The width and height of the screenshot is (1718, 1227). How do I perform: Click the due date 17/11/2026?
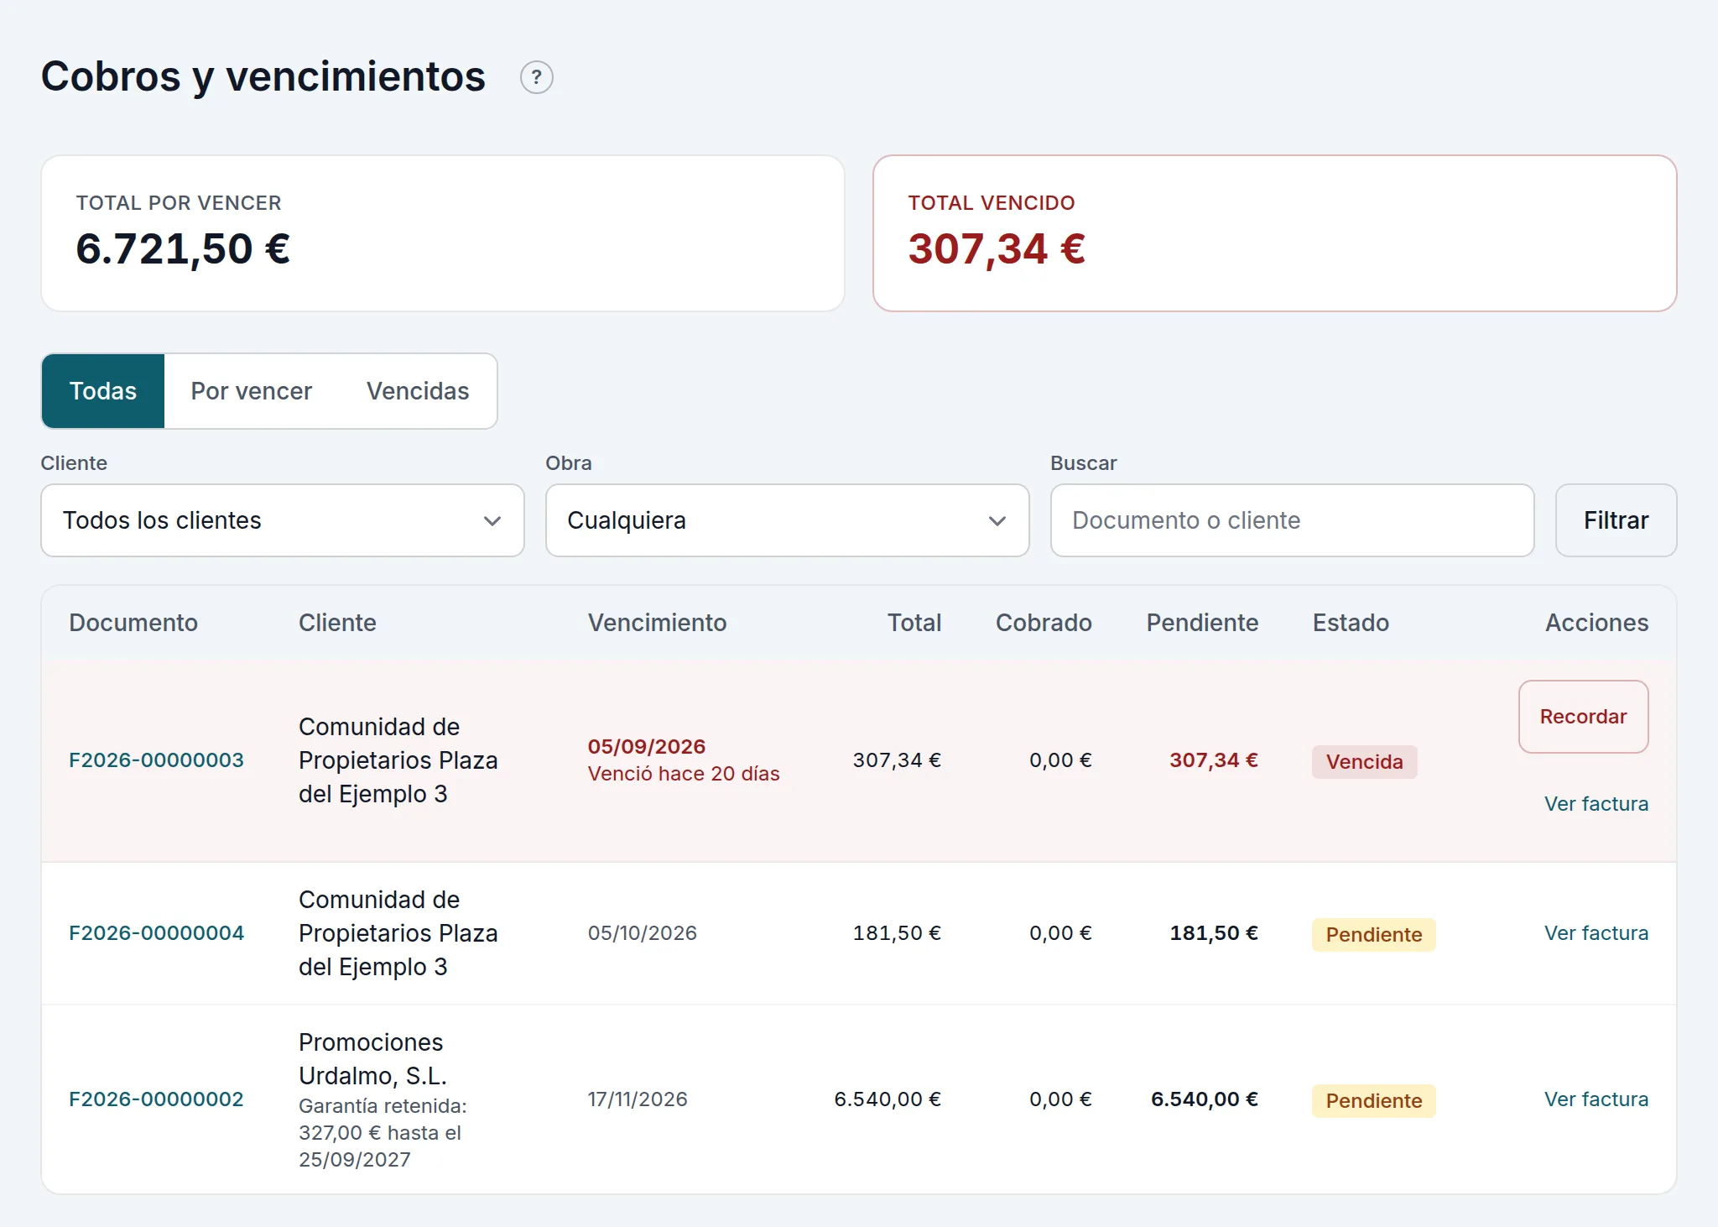pos(638,1099)
